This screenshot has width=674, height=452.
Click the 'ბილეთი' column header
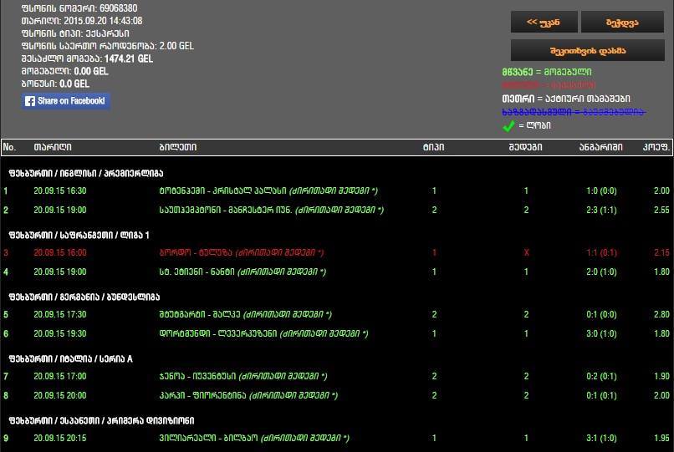[178, 147]
